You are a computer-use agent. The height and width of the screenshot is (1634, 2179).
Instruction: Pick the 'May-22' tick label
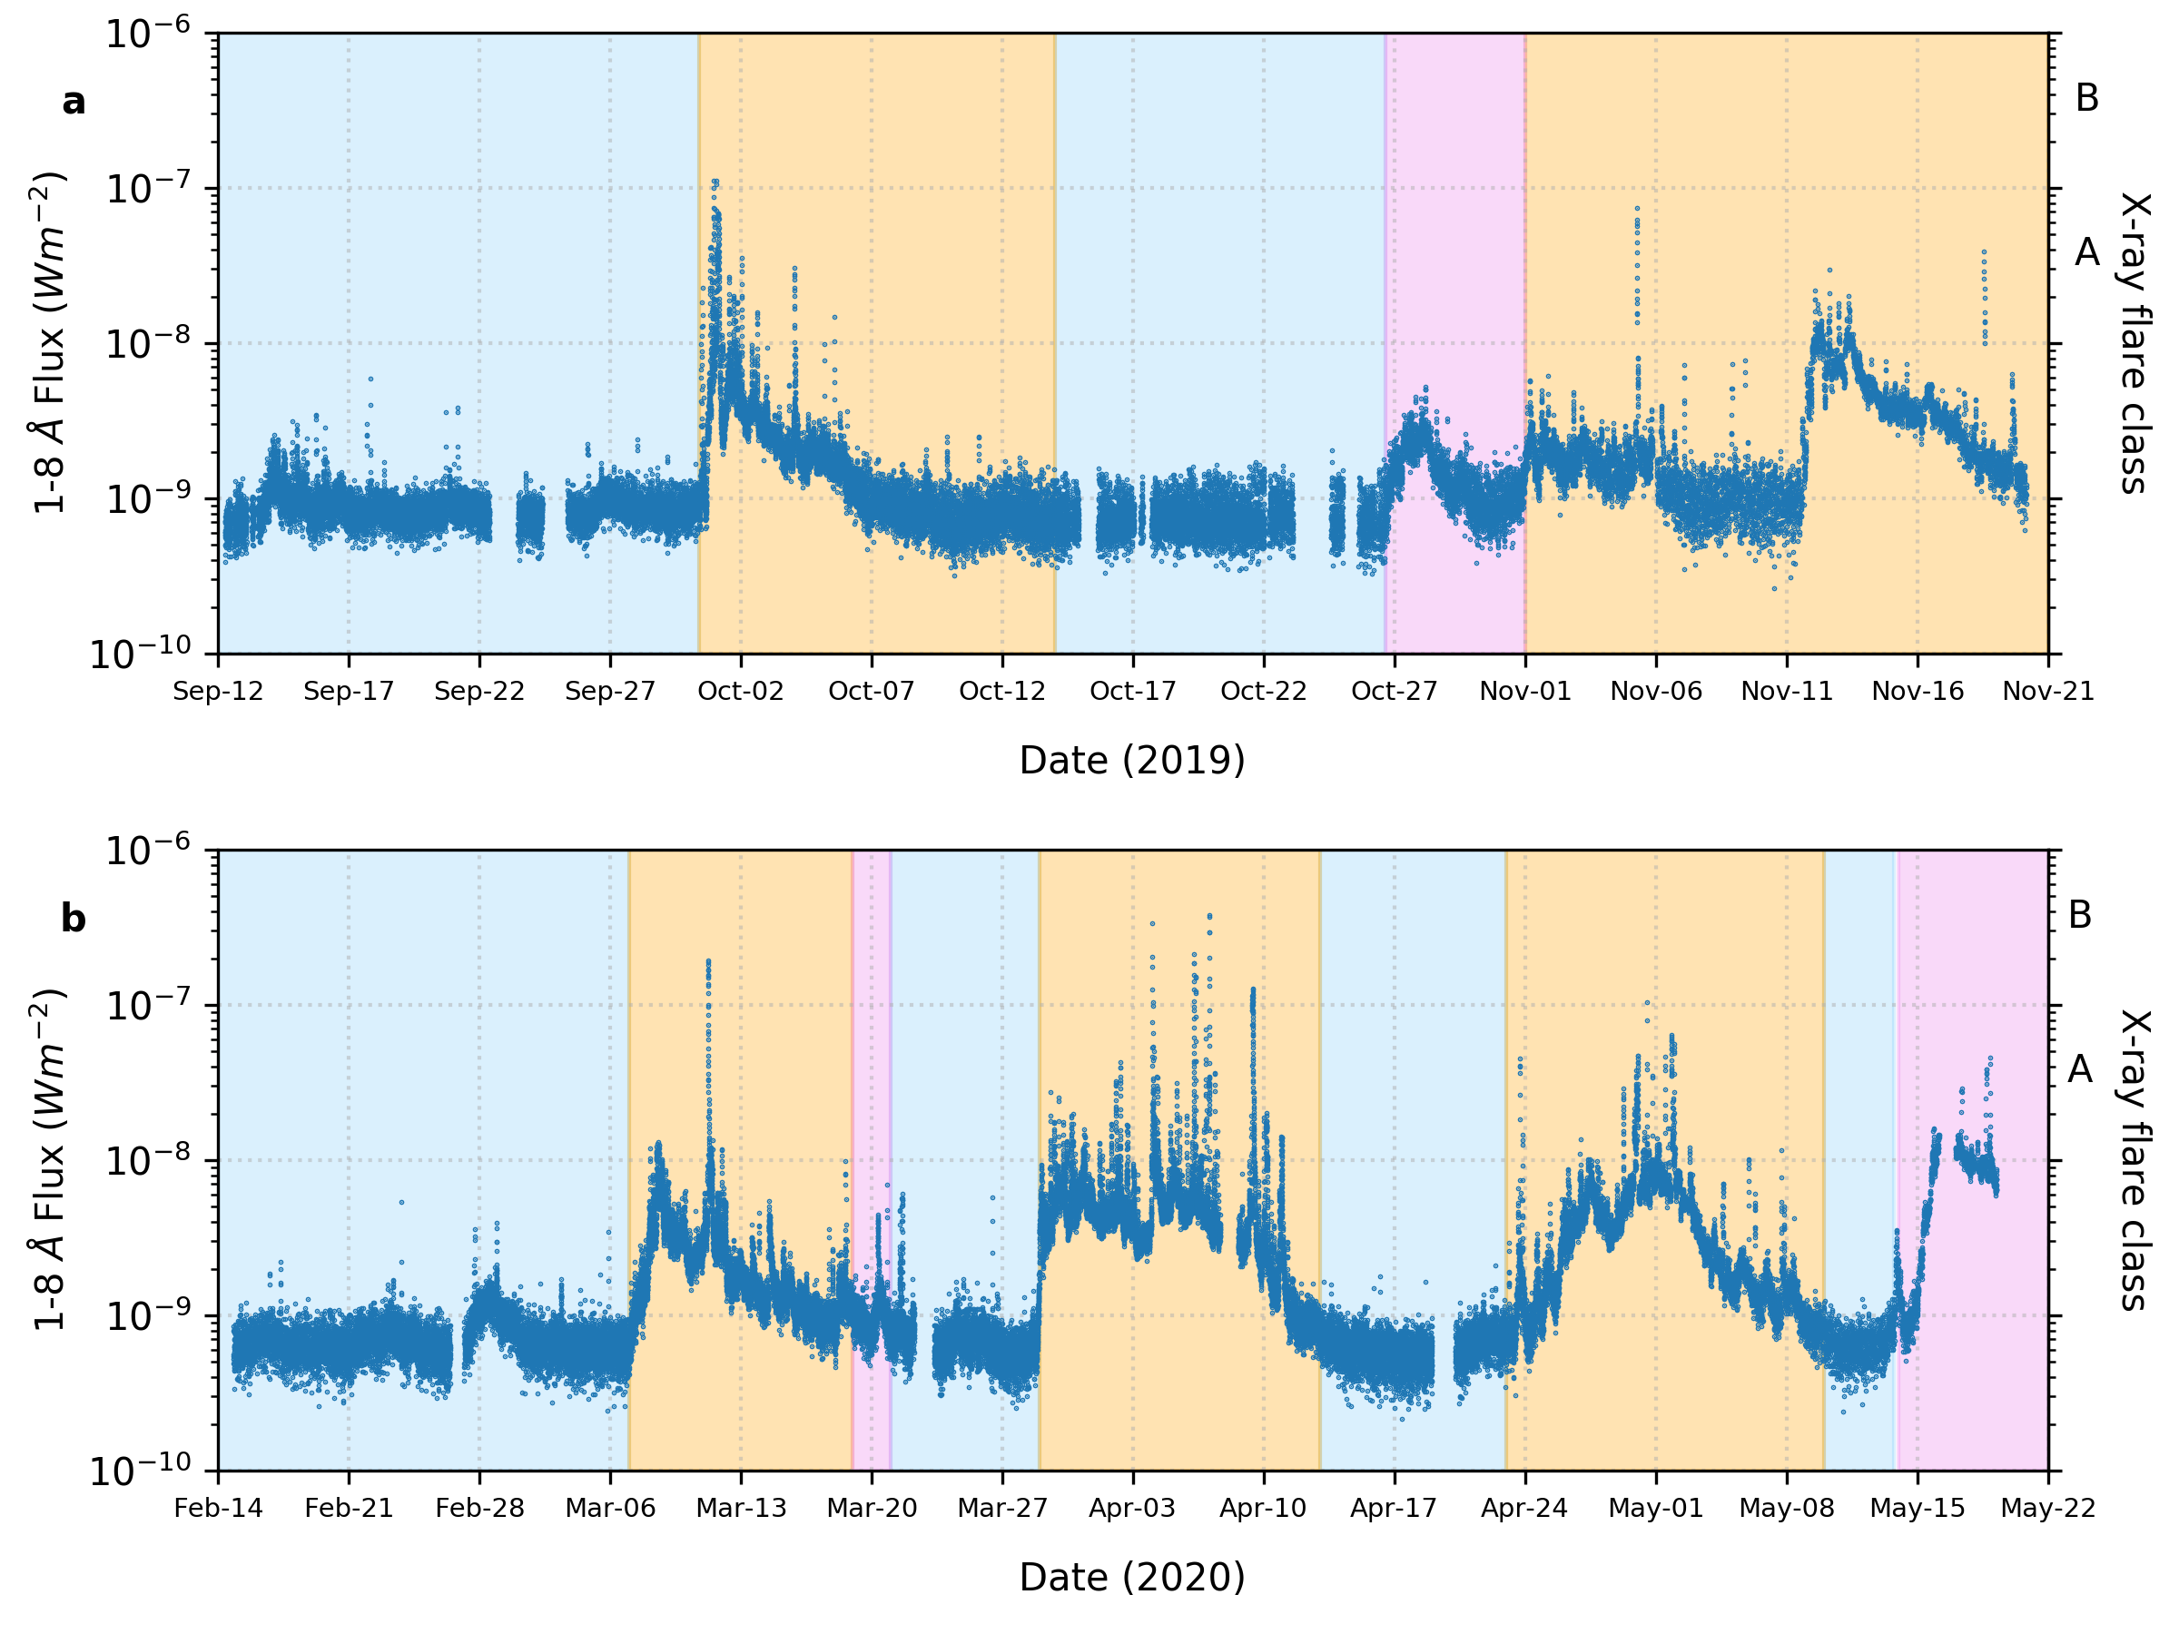point(2048,1509)
